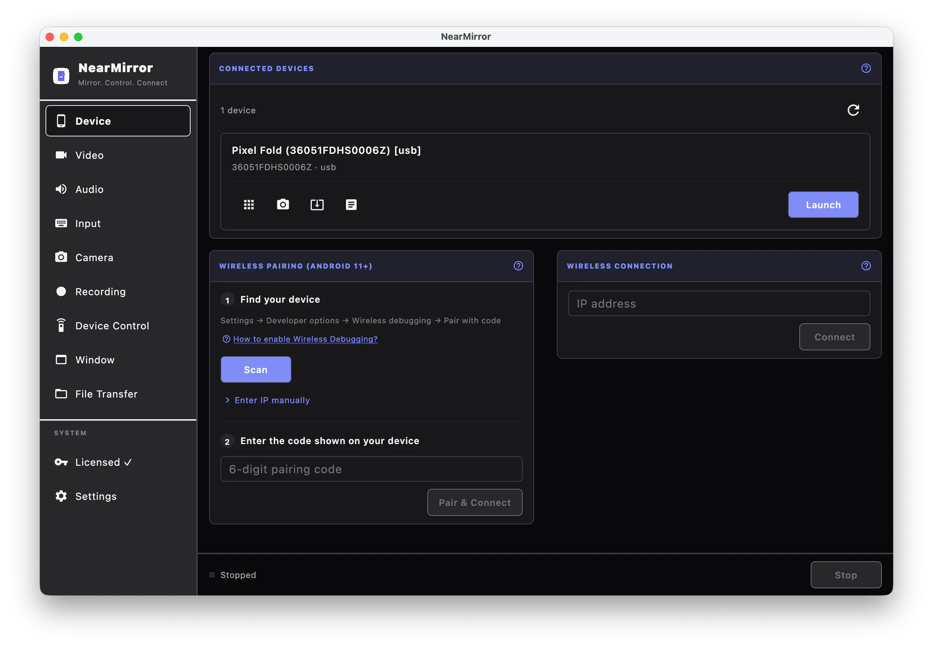933x648 pixels.
Task: Click into the IP address field
Action: 719,303
